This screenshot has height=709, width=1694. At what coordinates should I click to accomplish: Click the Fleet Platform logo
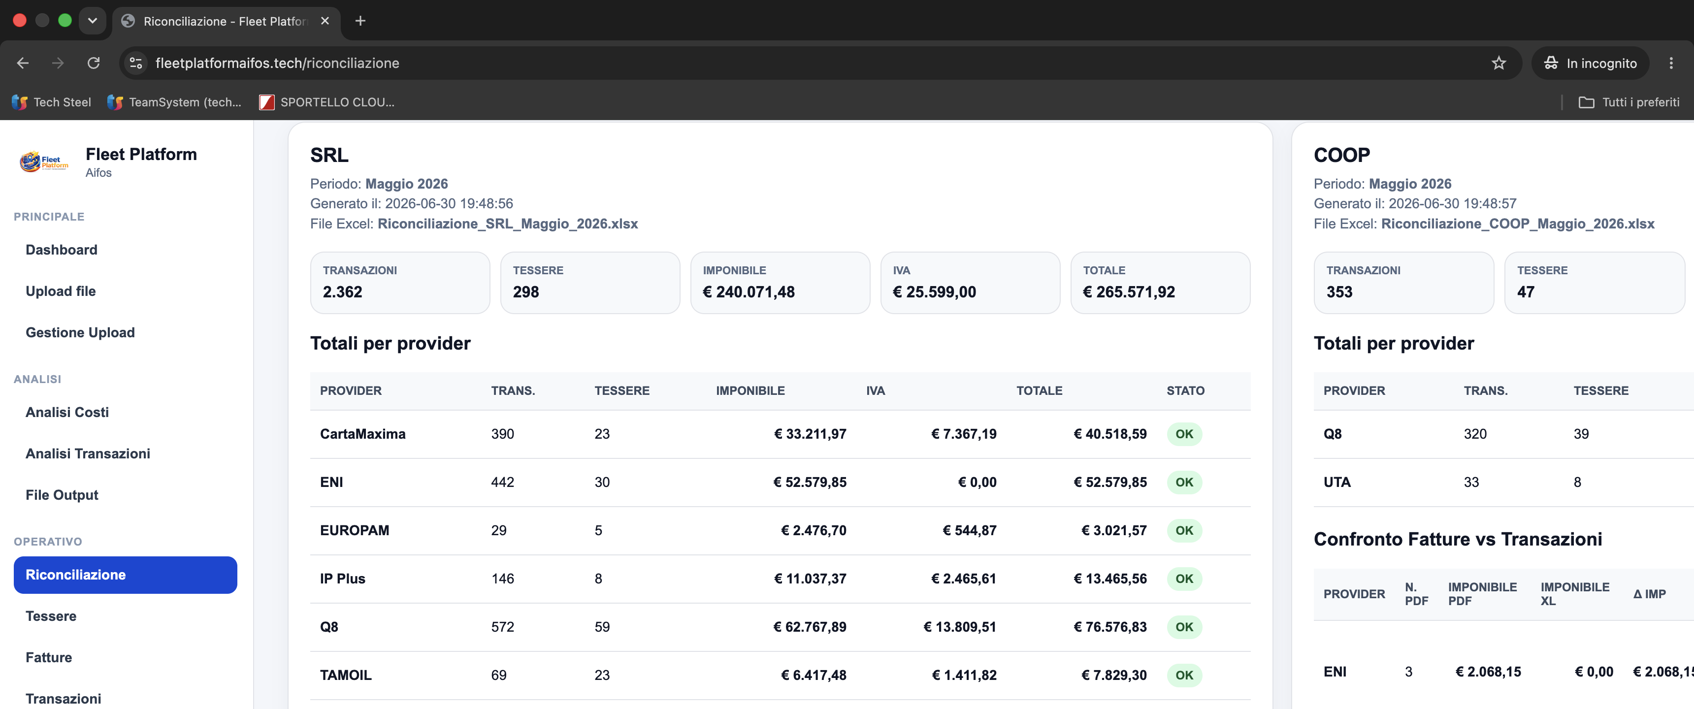point(44,162)
